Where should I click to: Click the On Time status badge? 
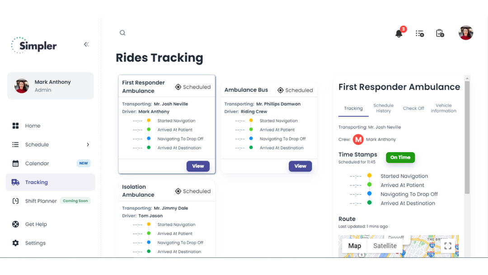click(400, 157)
